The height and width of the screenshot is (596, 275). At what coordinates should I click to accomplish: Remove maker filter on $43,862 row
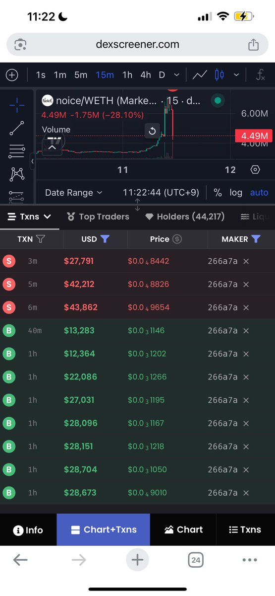coord(246,307)
